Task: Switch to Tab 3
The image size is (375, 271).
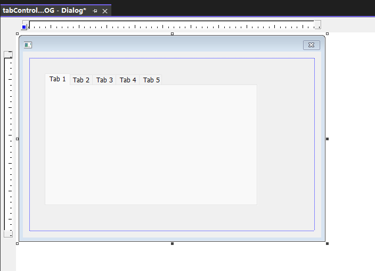Action: tap(104, 80)
